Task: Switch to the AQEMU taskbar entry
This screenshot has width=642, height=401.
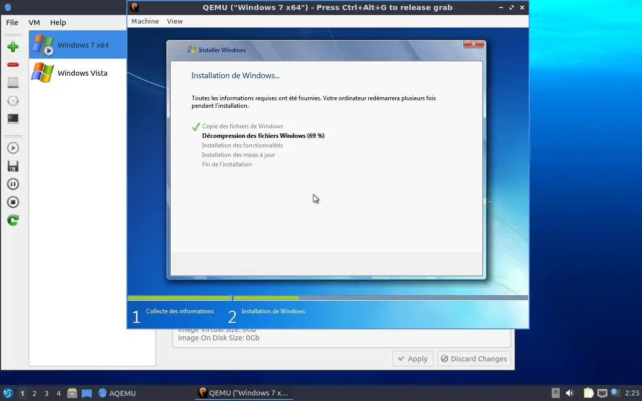Action: coord(117,393)
